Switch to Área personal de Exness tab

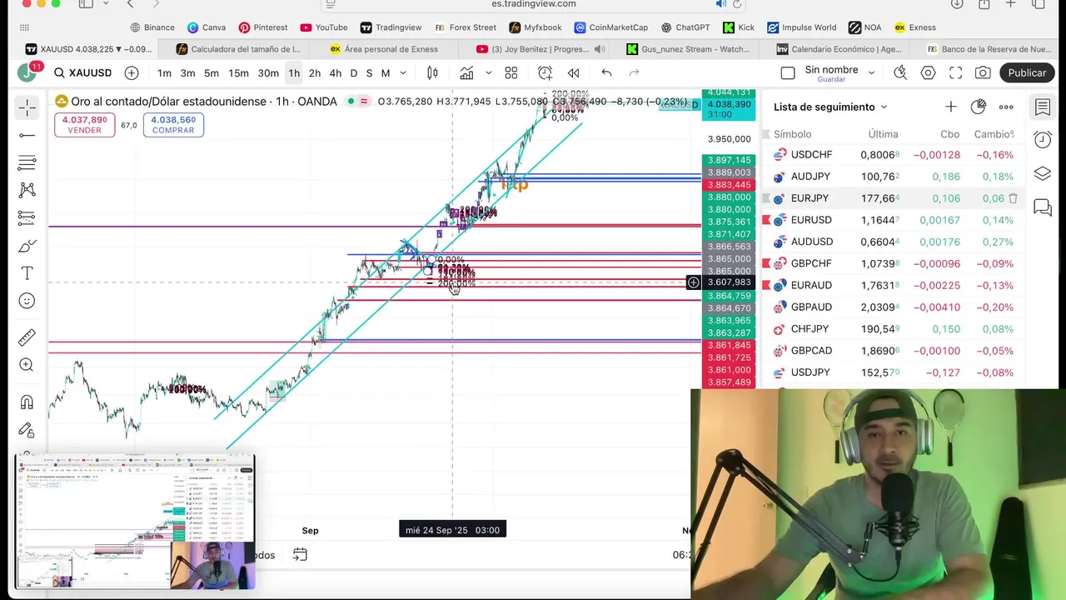coord(385,49)
